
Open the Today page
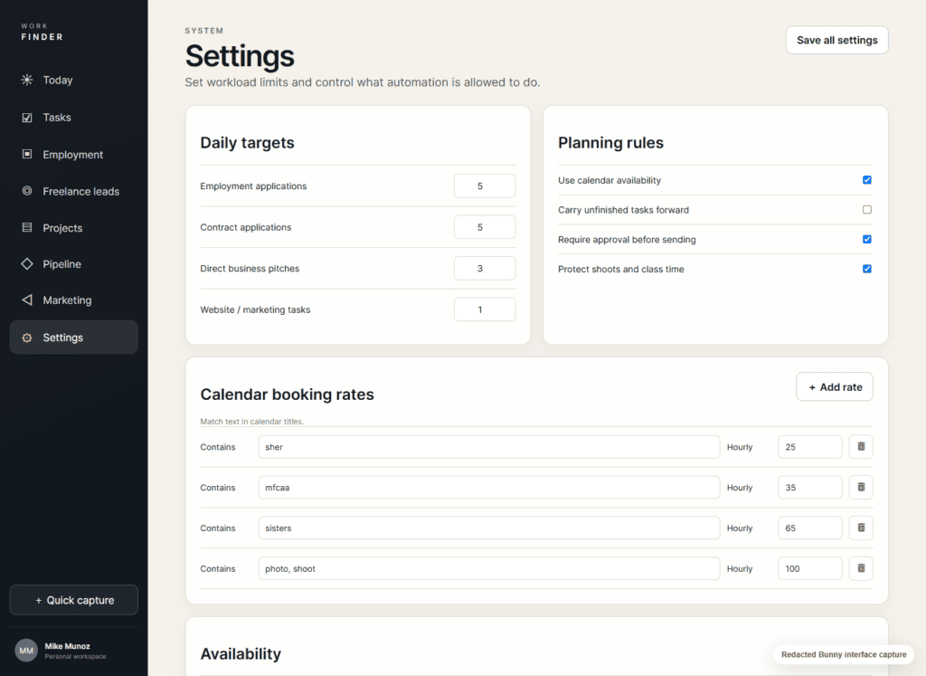coord(74,80)
